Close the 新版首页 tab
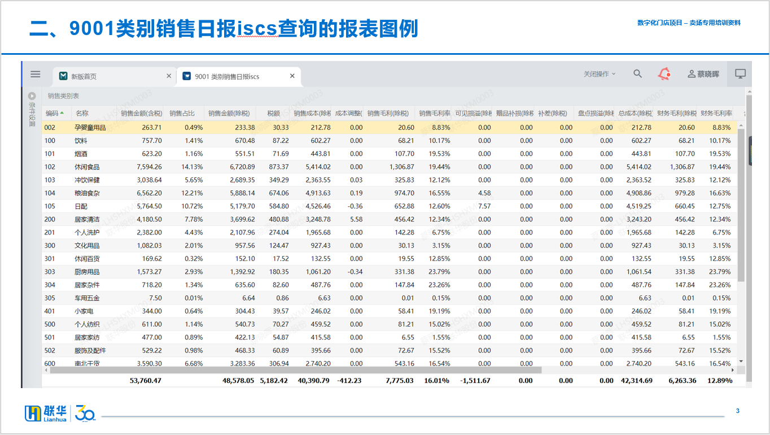The image size is (770, 435). pos(169,76)
